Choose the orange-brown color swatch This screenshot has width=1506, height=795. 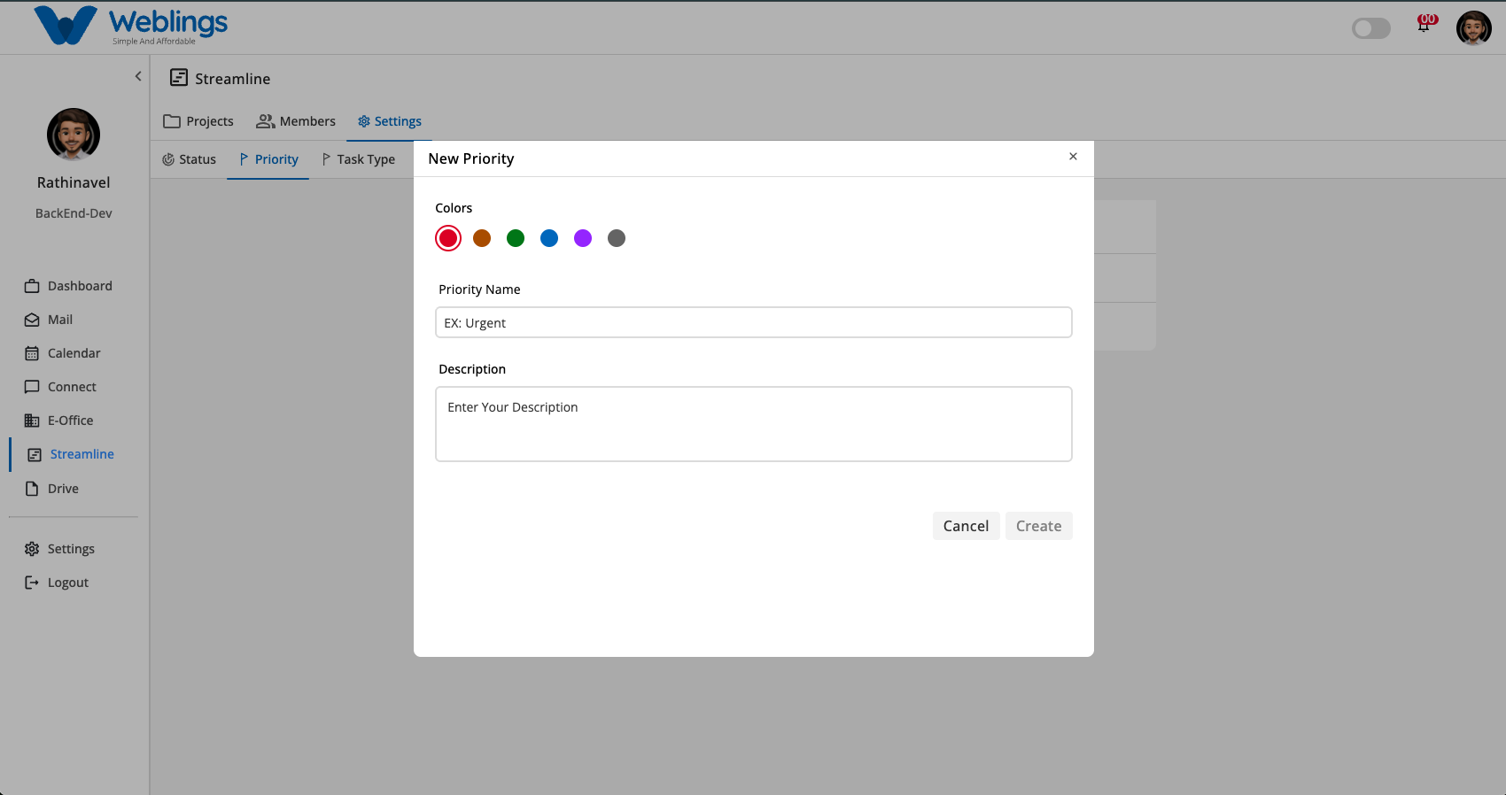[x=482, y=238]
